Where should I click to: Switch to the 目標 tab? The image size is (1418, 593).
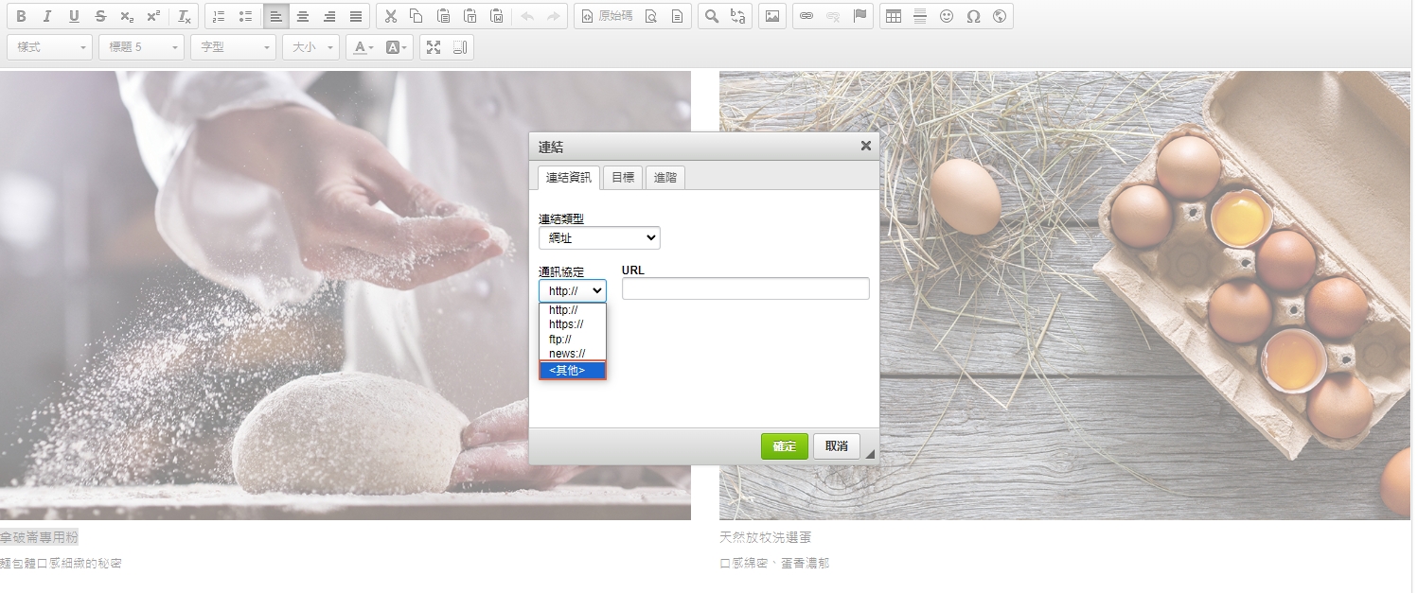[622, 178]
